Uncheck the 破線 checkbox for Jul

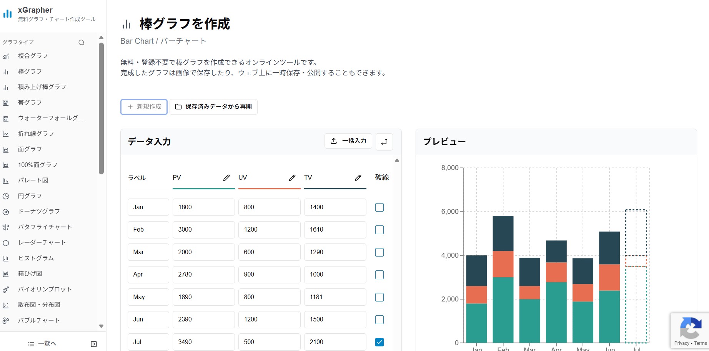[379, 342]
